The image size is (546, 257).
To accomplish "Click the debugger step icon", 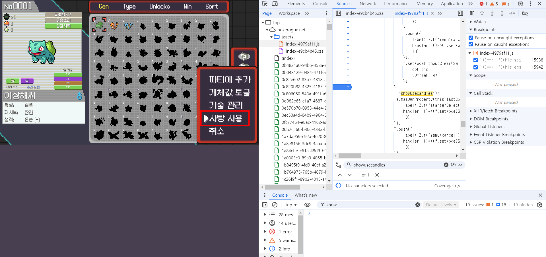I will [x=512, y=13].
